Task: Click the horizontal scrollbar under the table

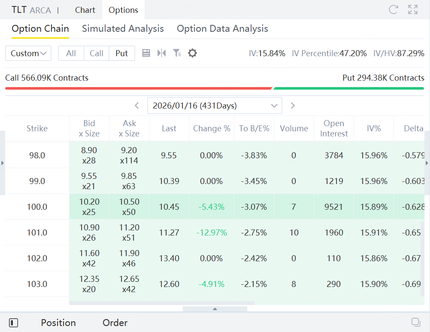Action: (x=162, y=303)
